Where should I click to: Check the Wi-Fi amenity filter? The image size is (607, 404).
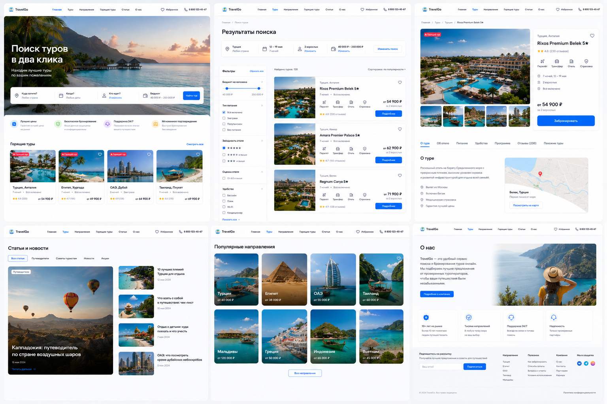pyautogui.click(x=224, y=207)
